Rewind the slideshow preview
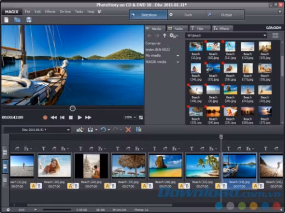 pyautogui.click(x=54, y=117)
